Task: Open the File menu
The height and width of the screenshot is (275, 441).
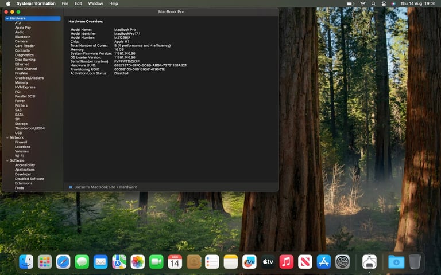Action: (65, 3)
